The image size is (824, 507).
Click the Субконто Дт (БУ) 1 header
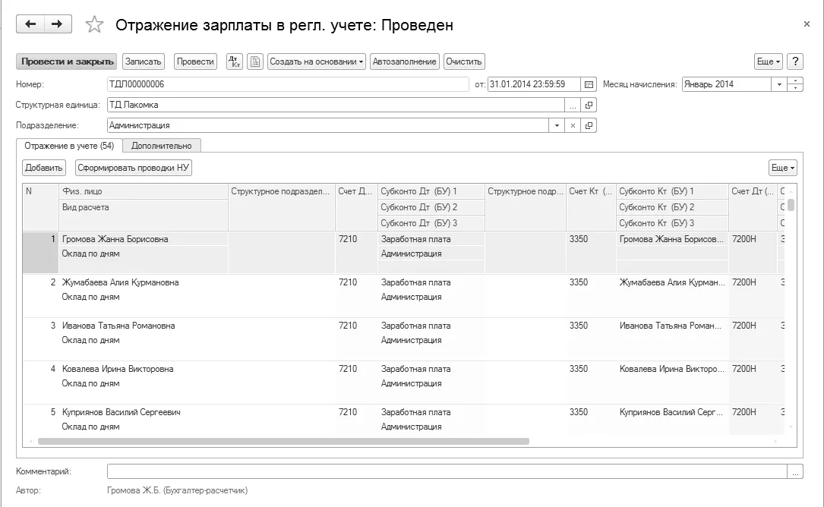pyautogui.click(x=431, y=191)
